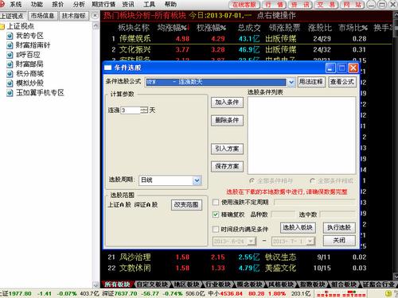Switch to 风格板块 bottom tab
This screenshot has width=398, height=298.
[281, 284]
